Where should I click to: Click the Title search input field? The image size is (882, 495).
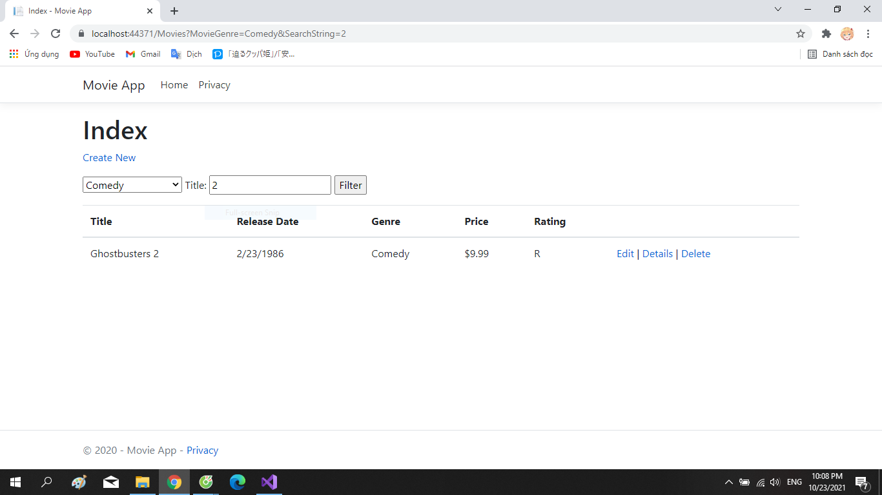click(x=269, y=185)
